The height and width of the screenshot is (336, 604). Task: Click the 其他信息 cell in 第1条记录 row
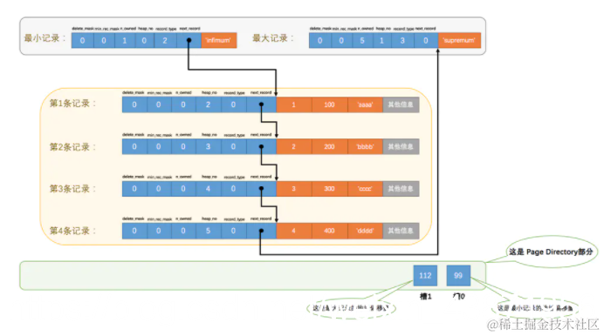(x=401, y=104)
